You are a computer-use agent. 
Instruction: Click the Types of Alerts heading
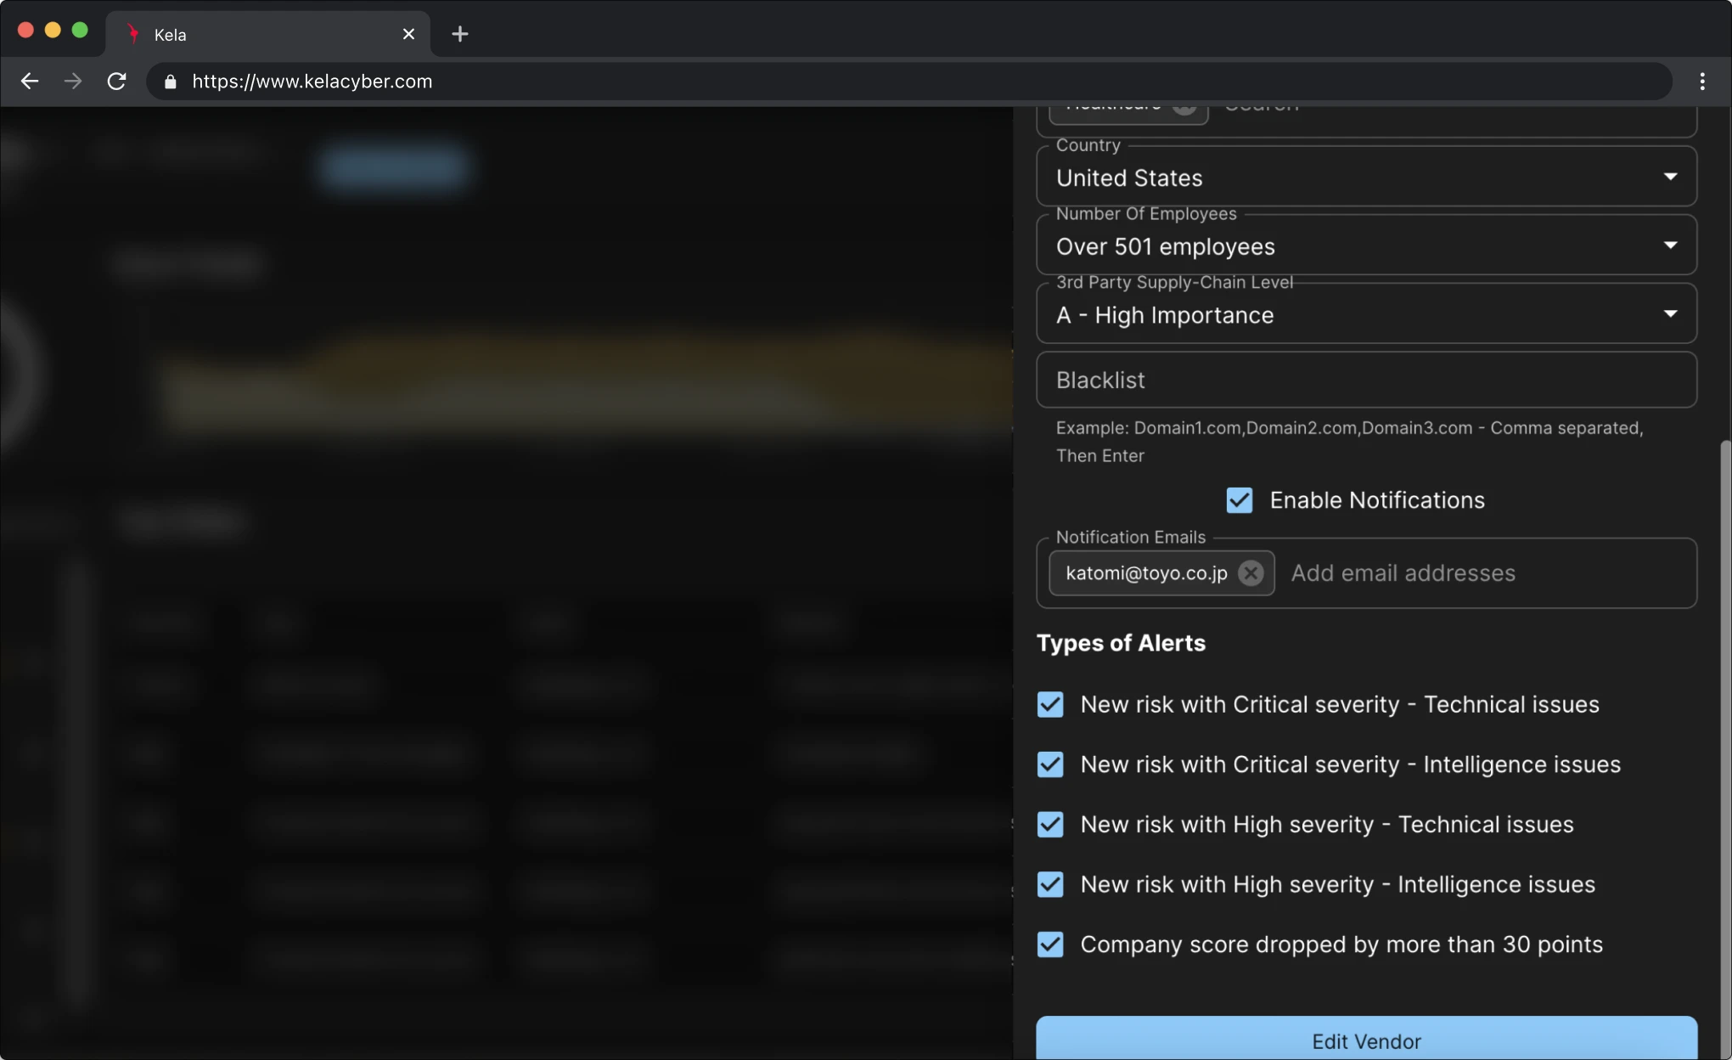click(1121, 643)
